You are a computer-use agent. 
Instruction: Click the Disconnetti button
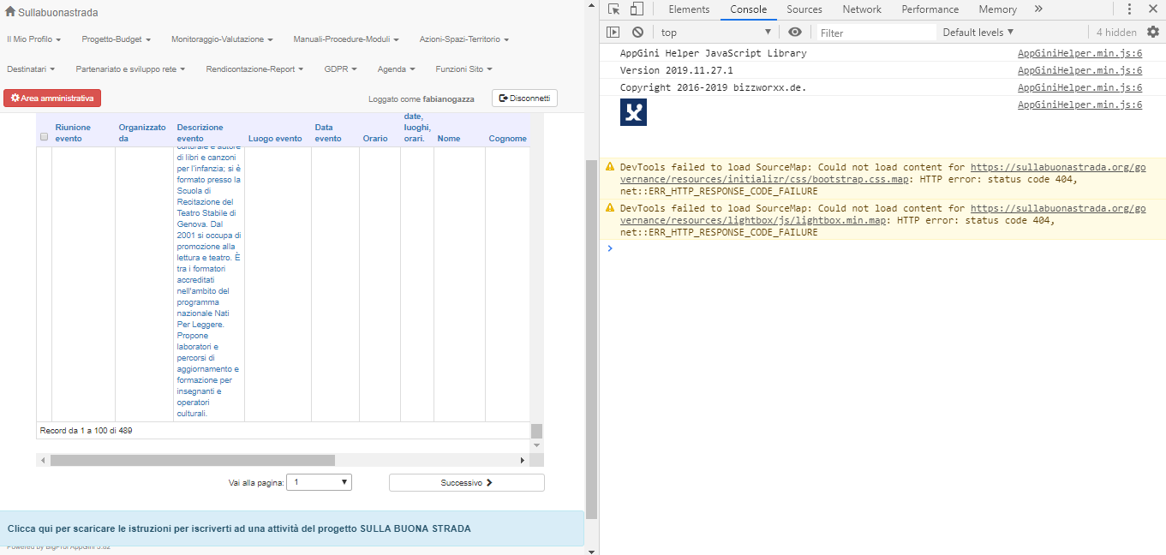coord(524,98)
